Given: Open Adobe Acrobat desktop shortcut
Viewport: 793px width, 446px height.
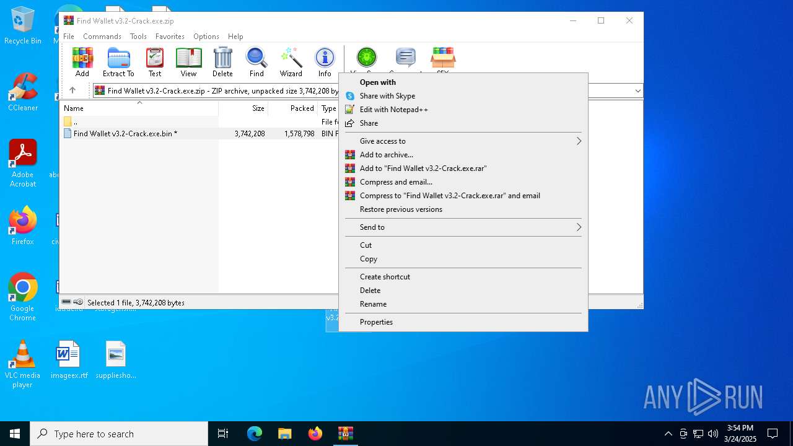Looking at the screenshot, I should click(23, 164).
